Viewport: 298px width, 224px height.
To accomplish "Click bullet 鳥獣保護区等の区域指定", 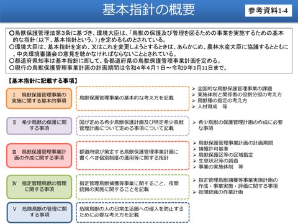I will [x=225, y=155].
